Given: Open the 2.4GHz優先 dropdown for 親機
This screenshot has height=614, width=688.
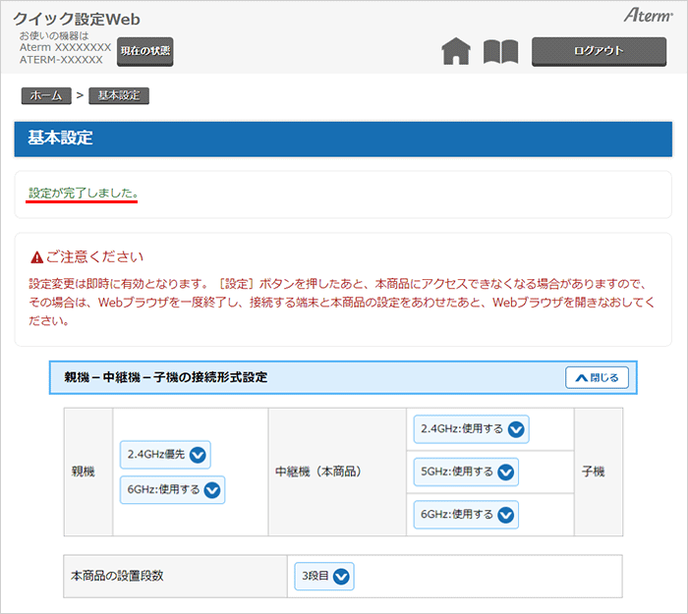Looking at the screenshot, I should pyautogui.click(x=164, y=455).
